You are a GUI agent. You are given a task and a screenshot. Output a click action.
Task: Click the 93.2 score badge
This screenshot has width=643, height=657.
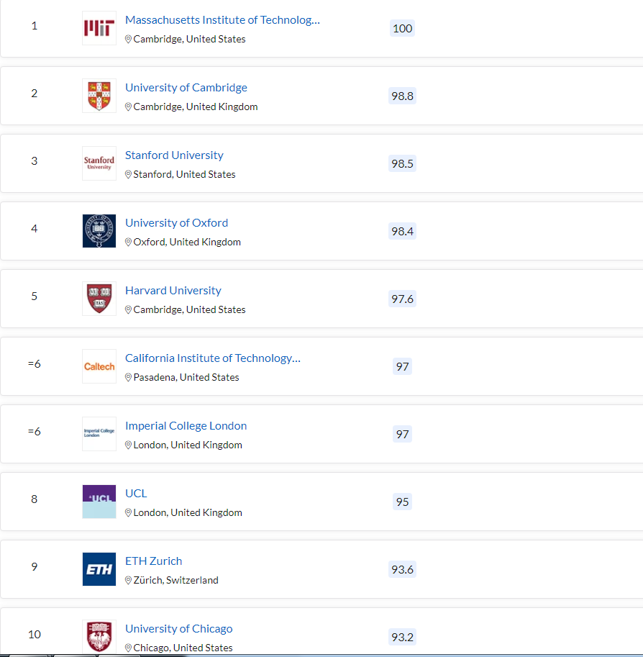403,637
